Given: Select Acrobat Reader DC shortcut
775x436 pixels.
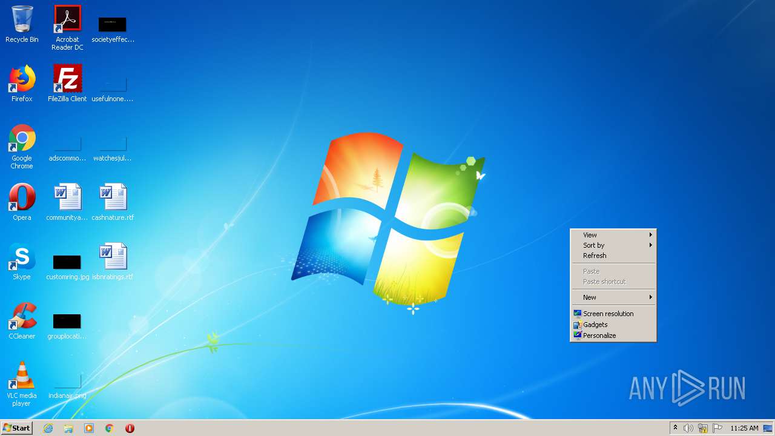Looking at the screenshot, I should (67, 28).
